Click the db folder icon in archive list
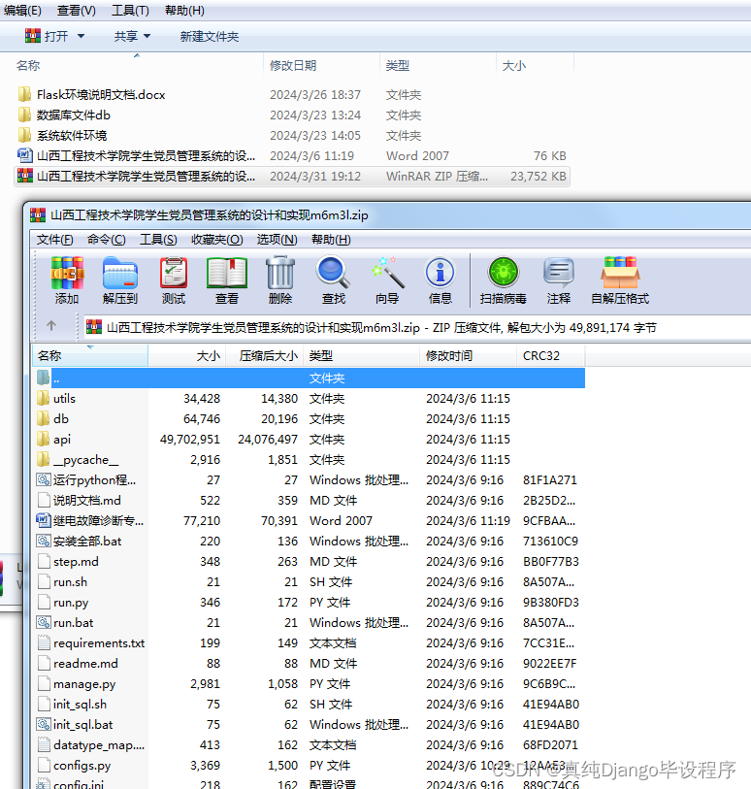The image size is (751, 789). click(44, 418)
